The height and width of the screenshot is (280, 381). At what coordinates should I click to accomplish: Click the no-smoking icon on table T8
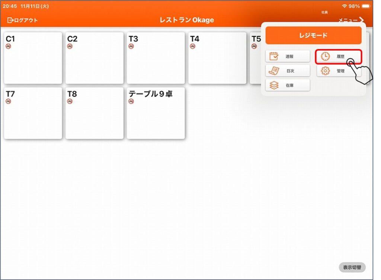pos(70,101)
